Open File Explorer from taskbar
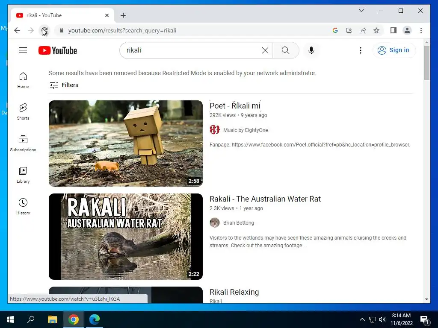This screenshot has width=438, height=328. pyautogui.click(x=52, y=319)
